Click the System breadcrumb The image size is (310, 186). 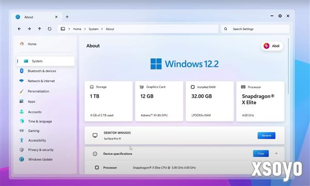pyautogui.click(x=94, y=29)
